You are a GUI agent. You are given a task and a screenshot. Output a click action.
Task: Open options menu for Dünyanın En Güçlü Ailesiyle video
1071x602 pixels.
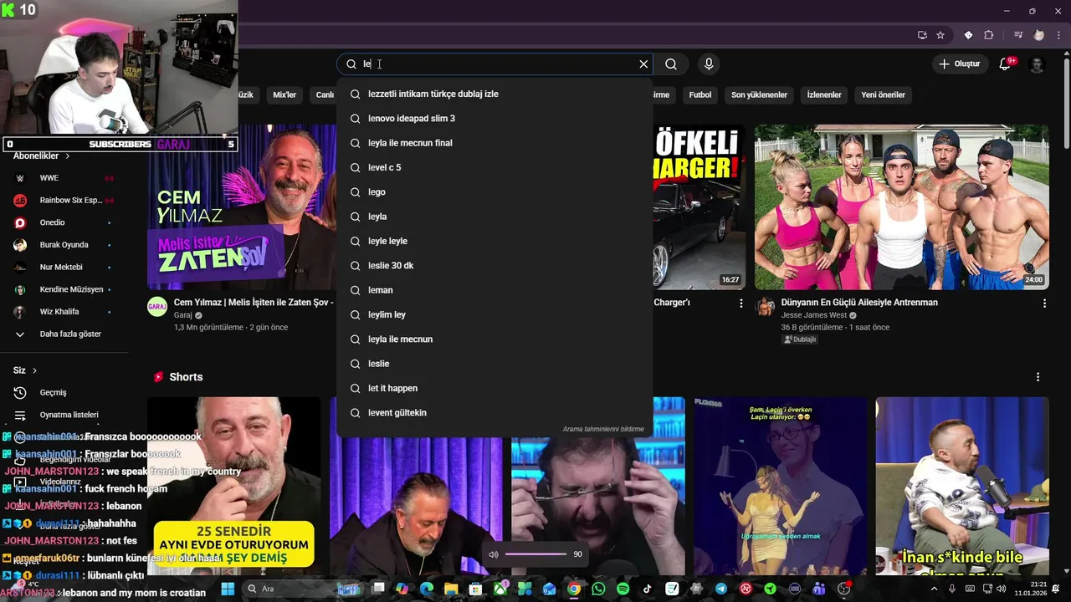point(1044,304)
